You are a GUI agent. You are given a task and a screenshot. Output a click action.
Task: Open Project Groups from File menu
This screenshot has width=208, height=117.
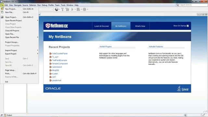point(19,42)
